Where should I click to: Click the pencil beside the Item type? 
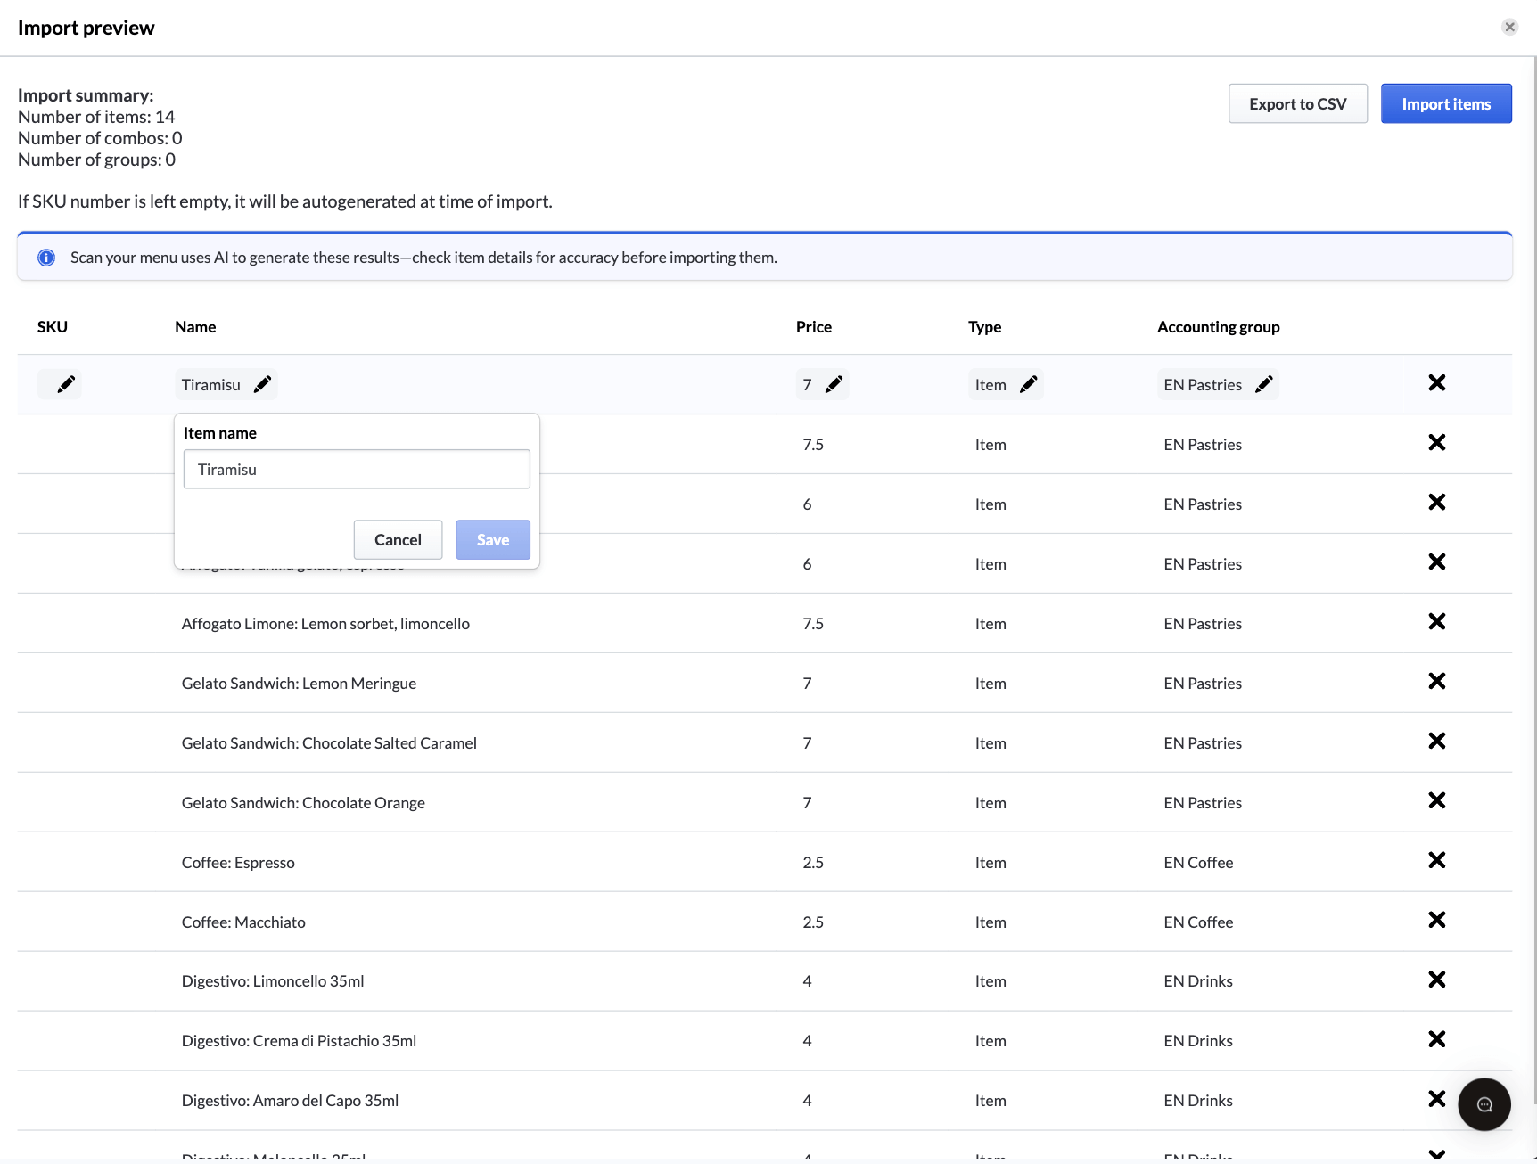[x=1028, y=384]
